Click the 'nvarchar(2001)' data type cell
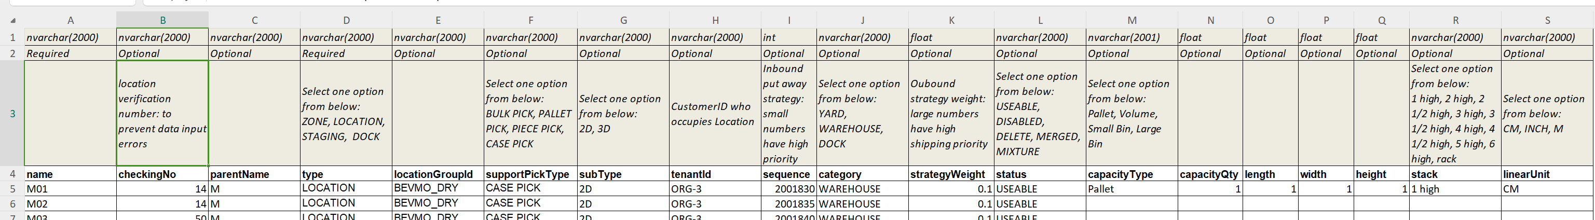 [x=1131, y=37]
